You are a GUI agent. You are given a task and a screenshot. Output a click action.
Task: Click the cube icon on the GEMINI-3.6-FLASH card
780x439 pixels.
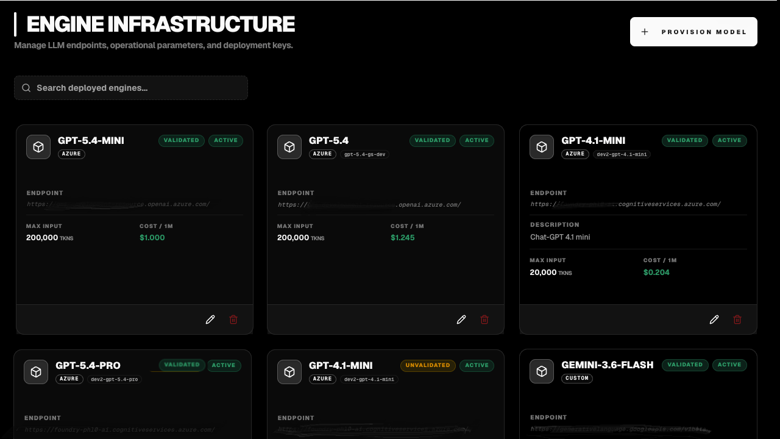click(542, 372)
